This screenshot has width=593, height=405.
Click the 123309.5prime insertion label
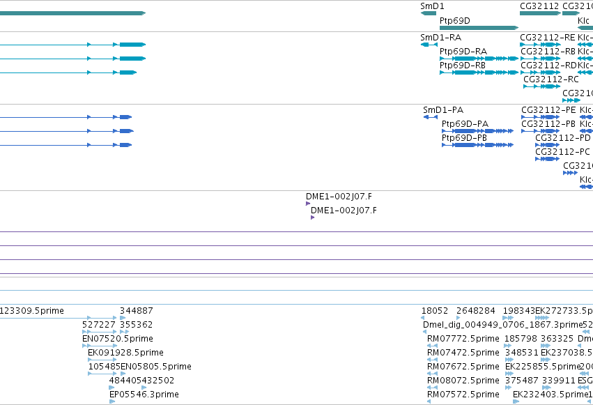pyautogui.click(x=32, y=311)
